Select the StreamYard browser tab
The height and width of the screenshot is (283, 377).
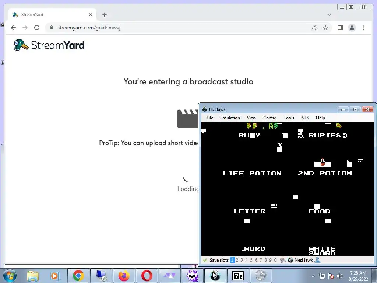52,15
